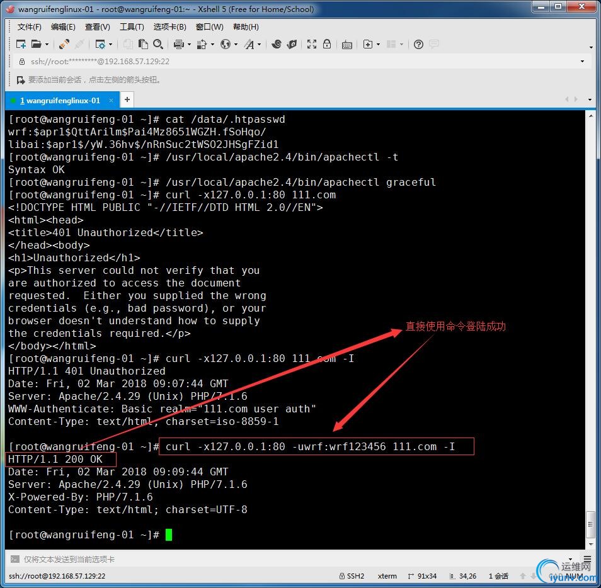
Task: Click the Paste clipboard icon
Action: 143,45
